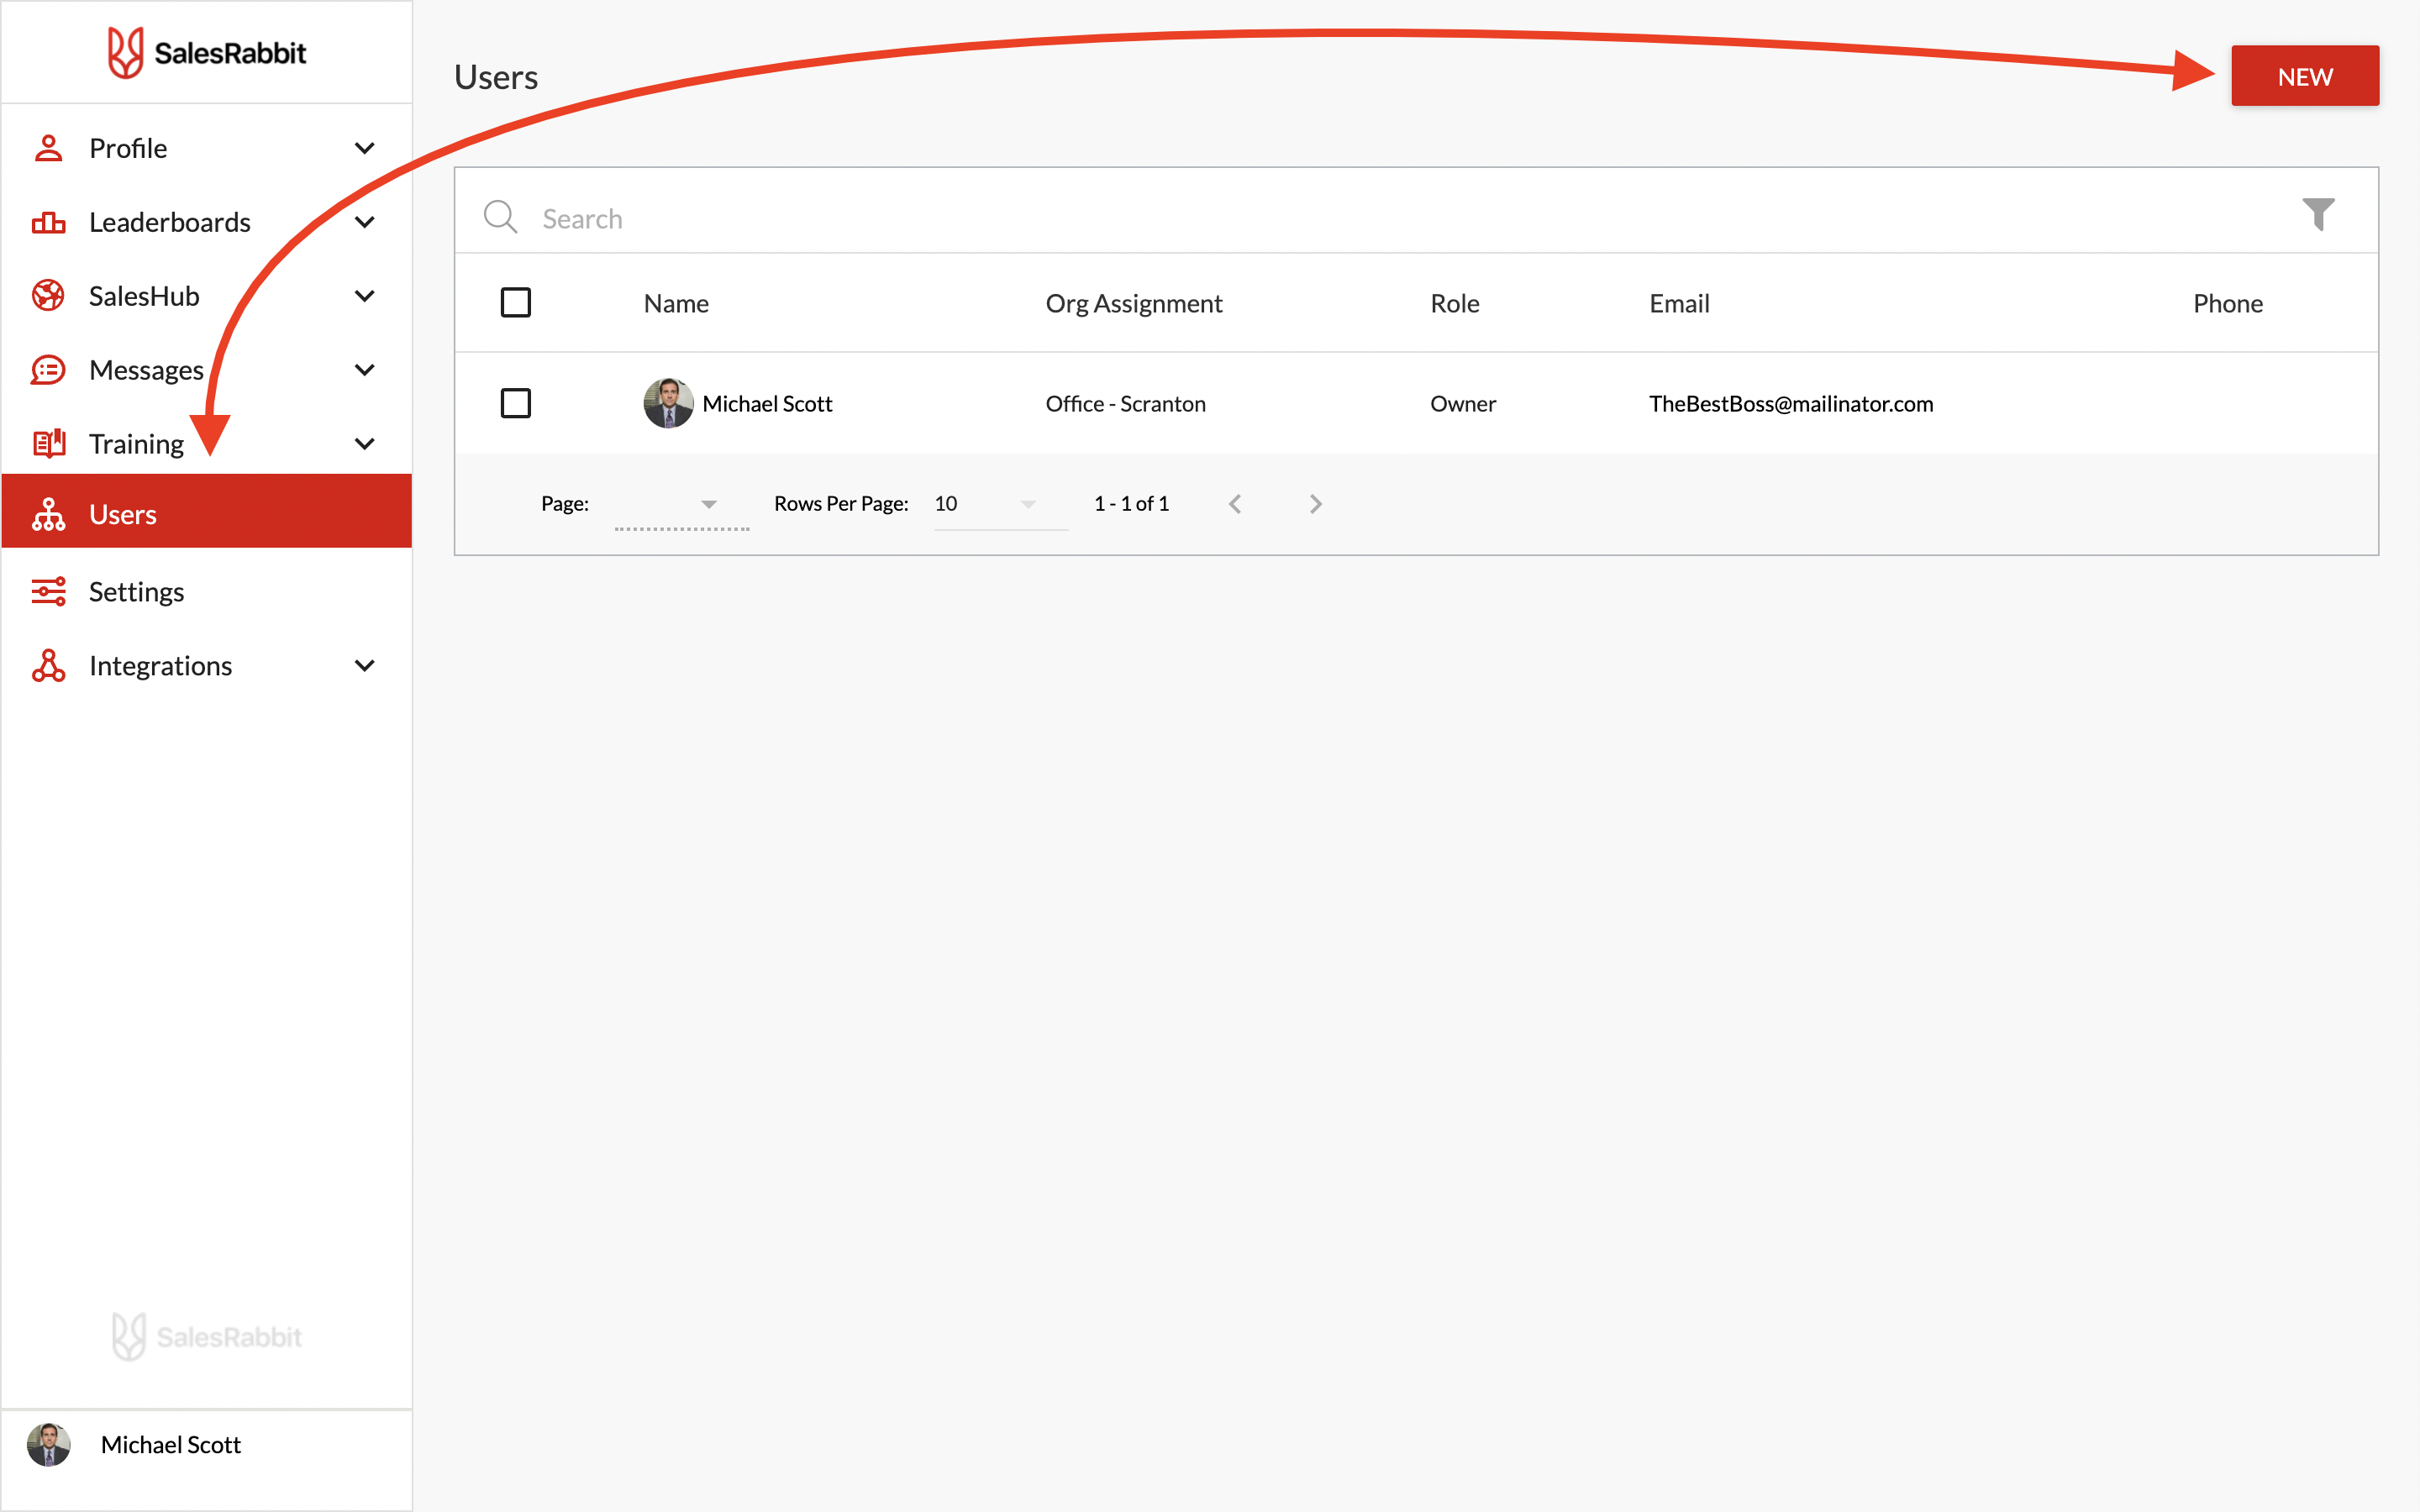Expand the Profile menu chevron
This screenshot has width=2420, height=1512.
pyautogui.click(x=365, y=148)
